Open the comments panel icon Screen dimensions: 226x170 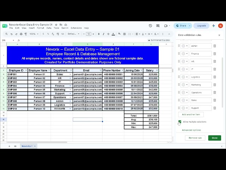(158, 26)
